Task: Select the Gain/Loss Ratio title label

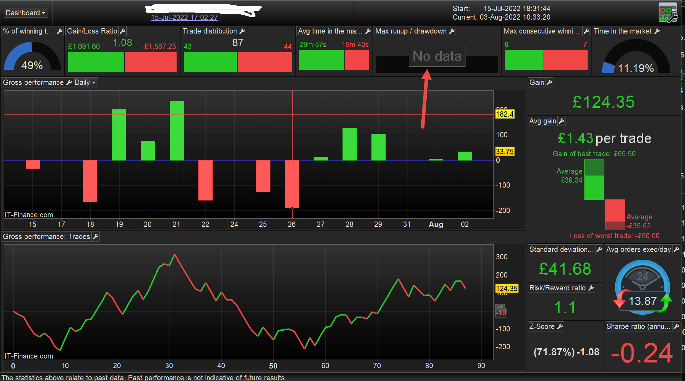Action: pyautogui.click(x=92, y=31)
